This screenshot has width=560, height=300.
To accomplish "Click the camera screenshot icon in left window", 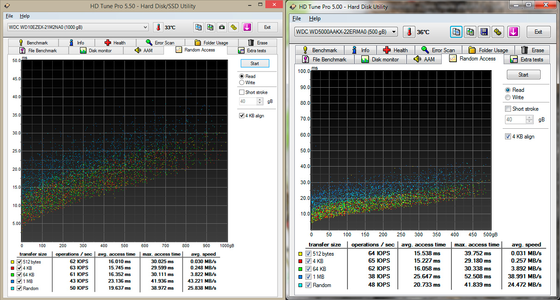I will point(222,27).
